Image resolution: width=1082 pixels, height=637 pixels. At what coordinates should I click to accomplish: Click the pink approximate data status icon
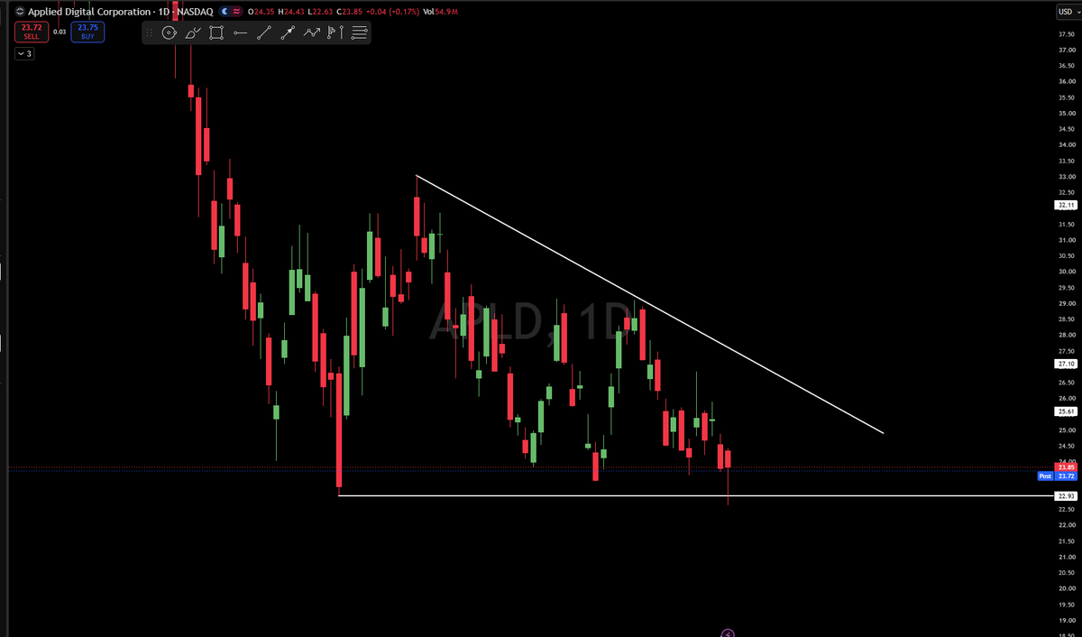236,12
